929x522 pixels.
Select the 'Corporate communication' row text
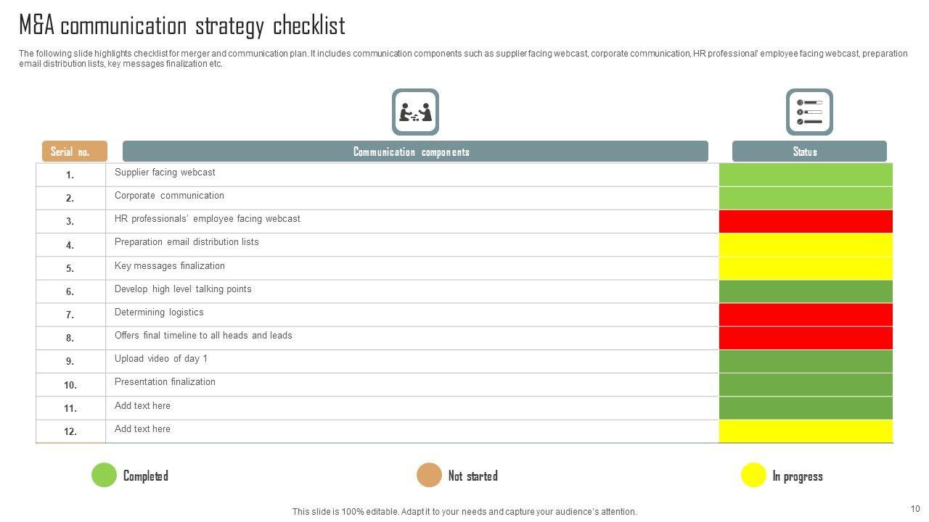pyautogui.click(x=169, y=196)
